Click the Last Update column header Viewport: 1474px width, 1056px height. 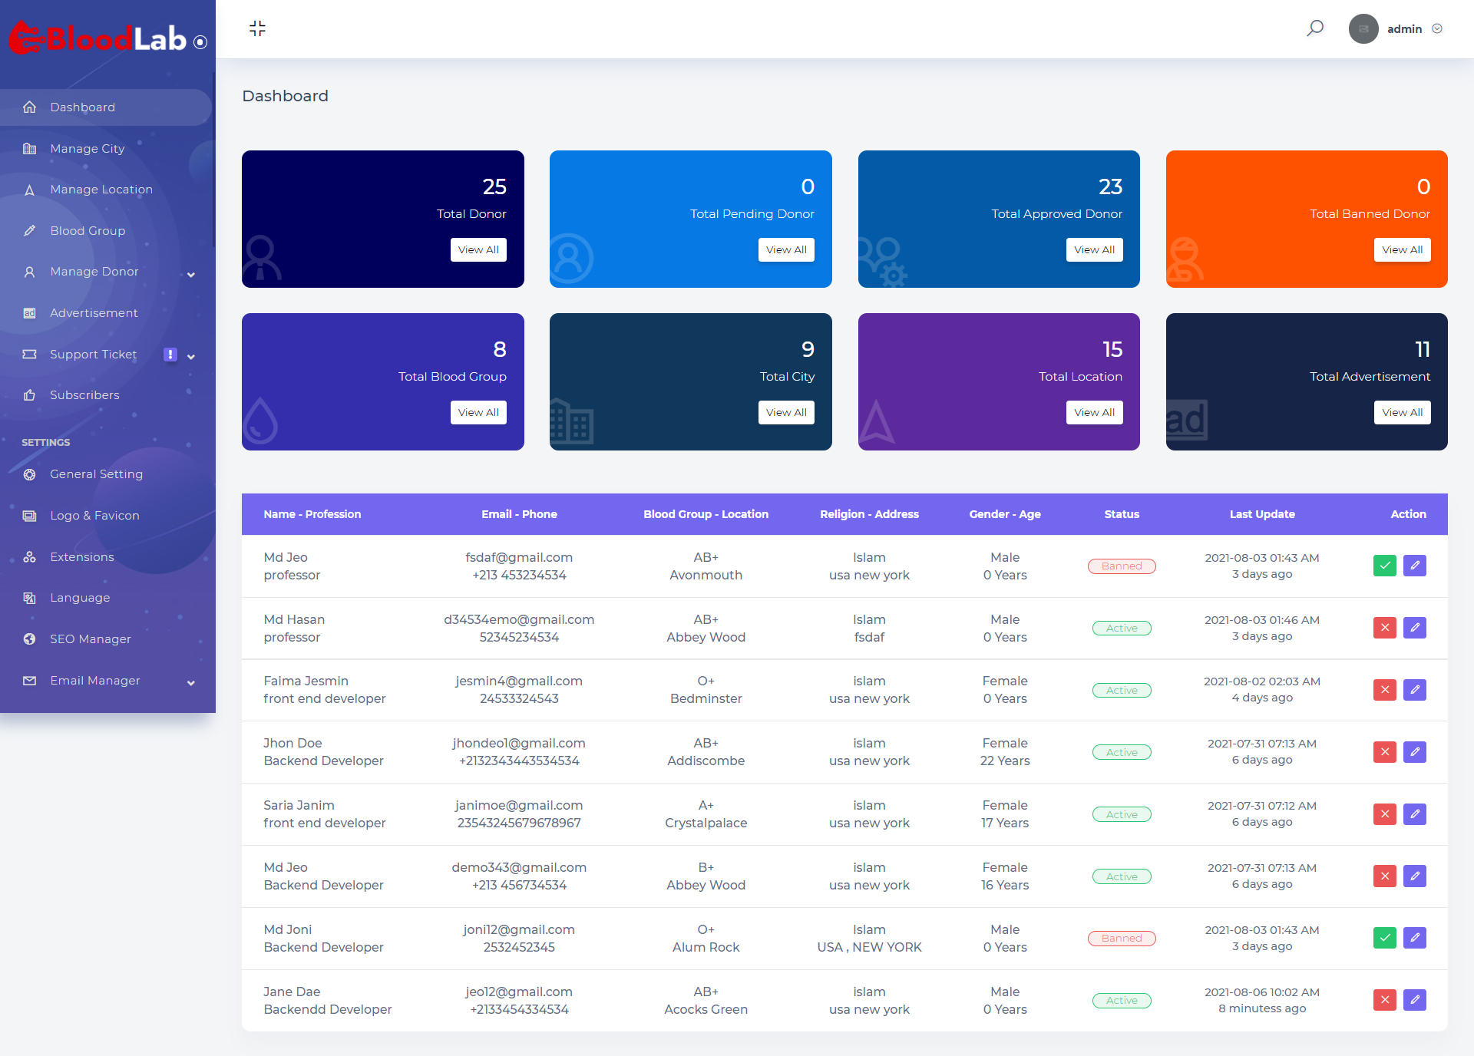pyautogui.click(x=1261, y=514)
